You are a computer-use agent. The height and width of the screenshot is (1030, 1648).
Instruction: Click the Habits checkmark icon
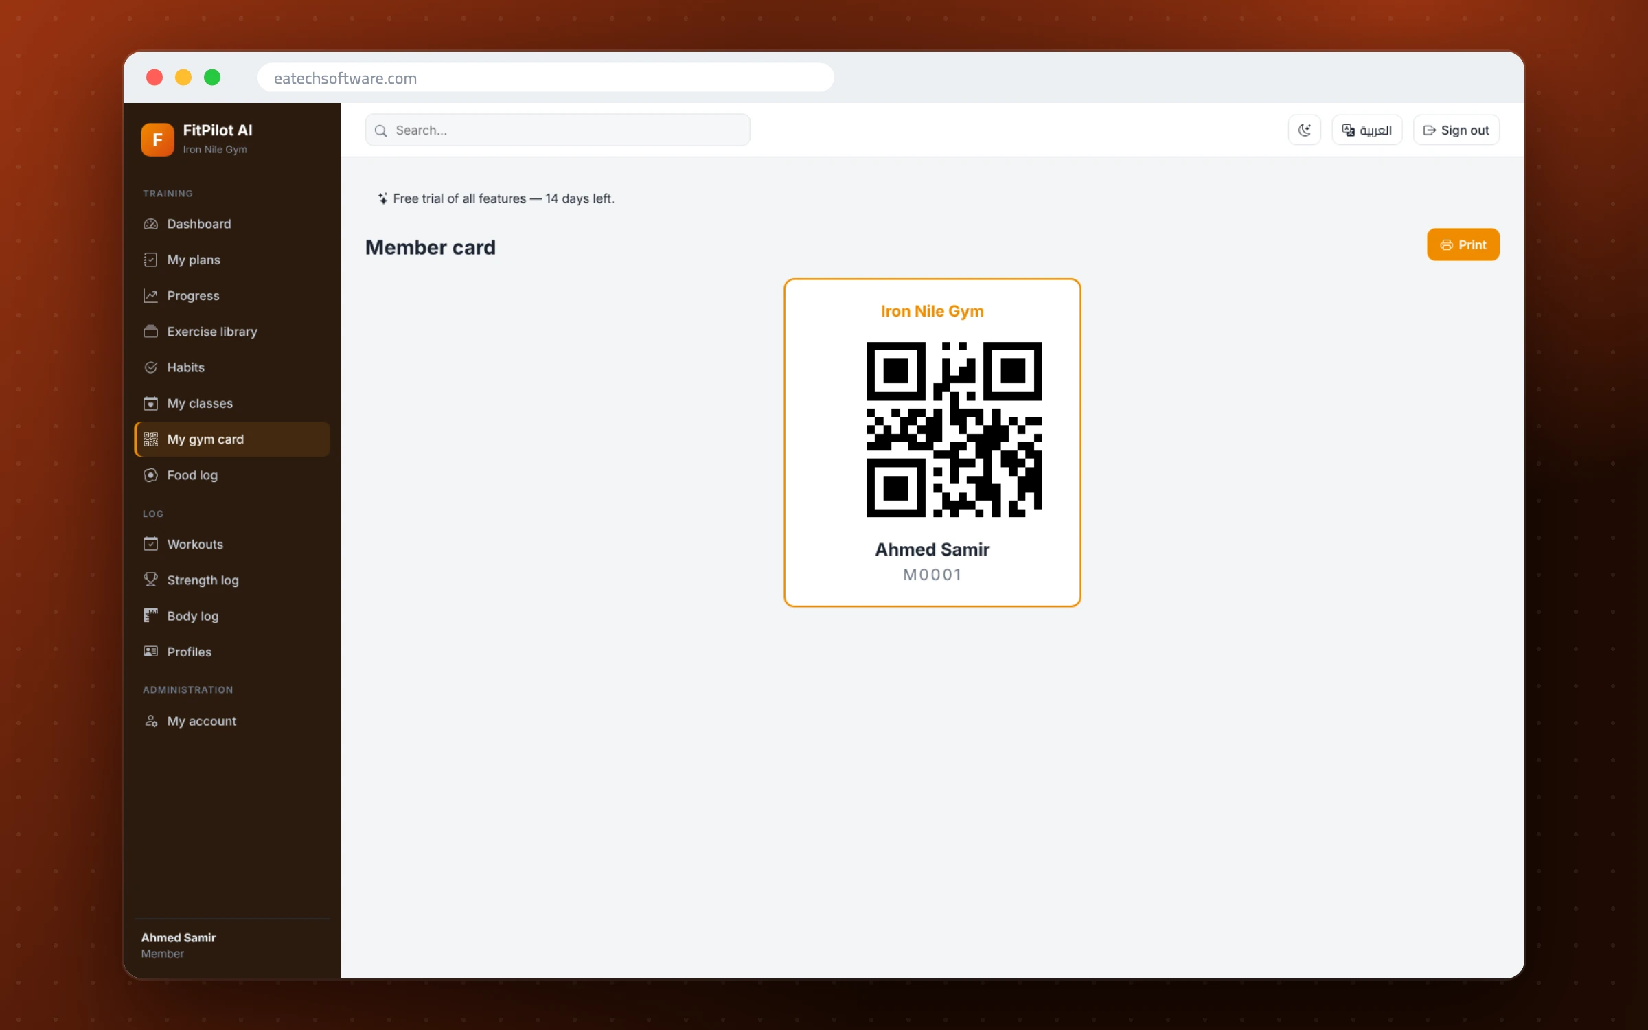click(x=150, y=367)
